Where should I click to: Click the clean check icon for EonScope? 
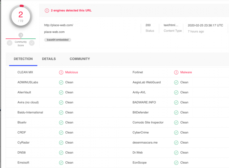176,163
